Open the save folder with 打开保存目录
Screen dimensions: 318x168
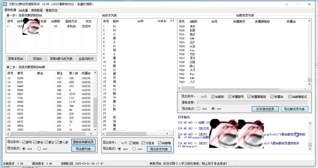(x=265, y=109)
